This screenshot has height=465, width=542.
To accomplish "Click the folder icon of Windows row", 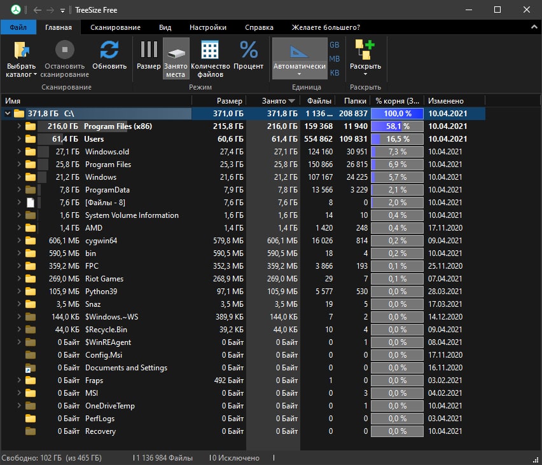I will click(x=31, y=177).
